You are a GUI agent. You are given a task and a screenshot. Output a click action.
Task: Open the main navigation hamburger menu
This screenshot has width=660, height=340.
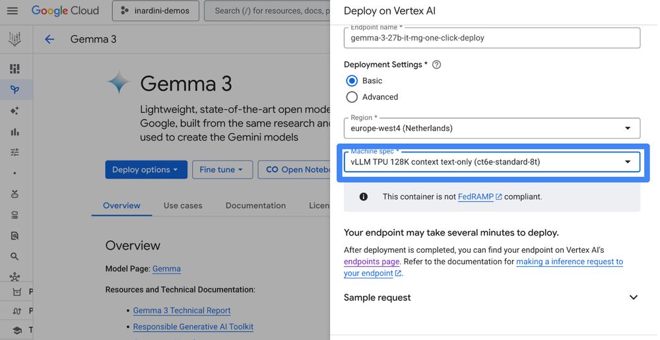13,11
